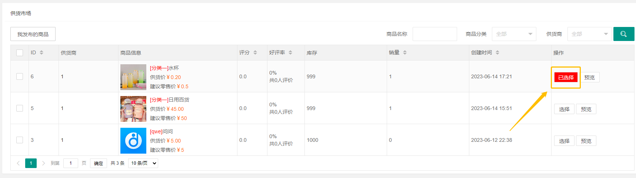Screen dimensions: 636x178
Task: Click the red 已选择 button
Action: [566, 78]
